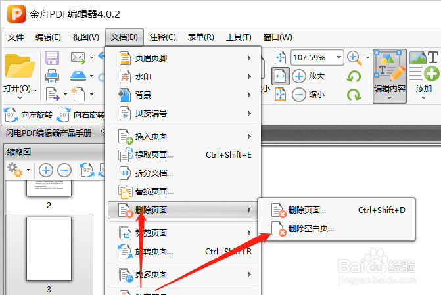Open the 水印 submenu

tap(183, 76)
